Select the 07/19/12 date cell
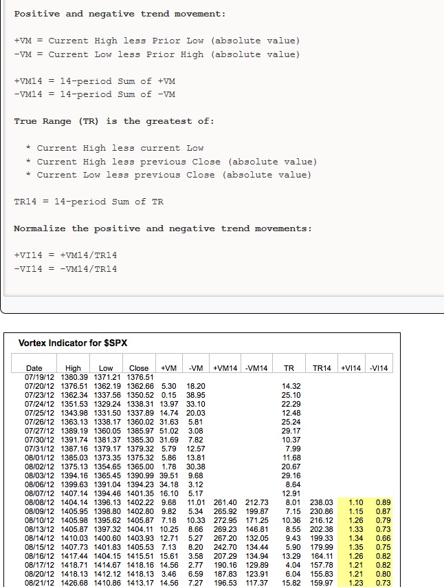This screenshot has height=587, width=444. [39, 377]
